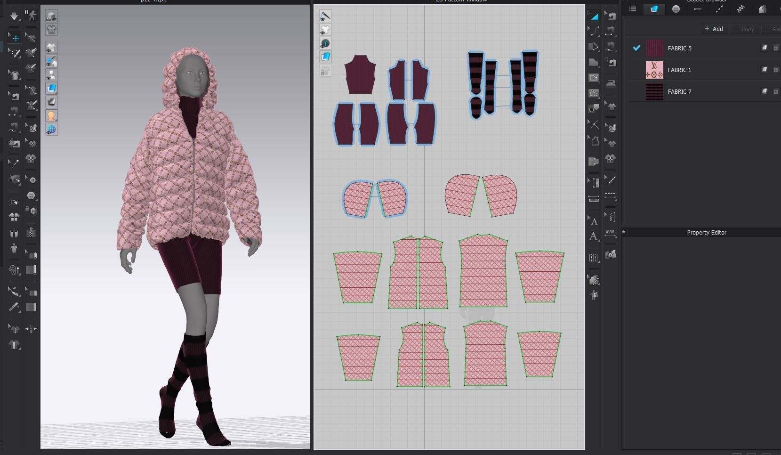Apply FABRIC 5 to selected pattern icon
The width and height of the screenshot is (781, 455).
click(x=764, y=48)
